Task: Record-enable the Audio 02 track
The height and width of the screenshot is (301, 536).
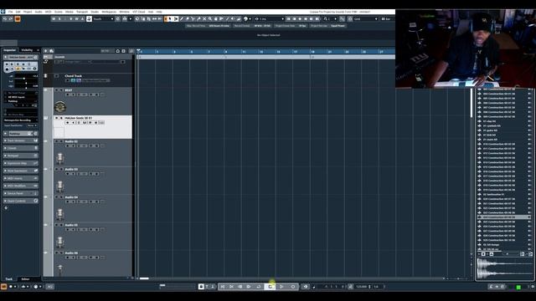Action: click(x=67, y=145)
